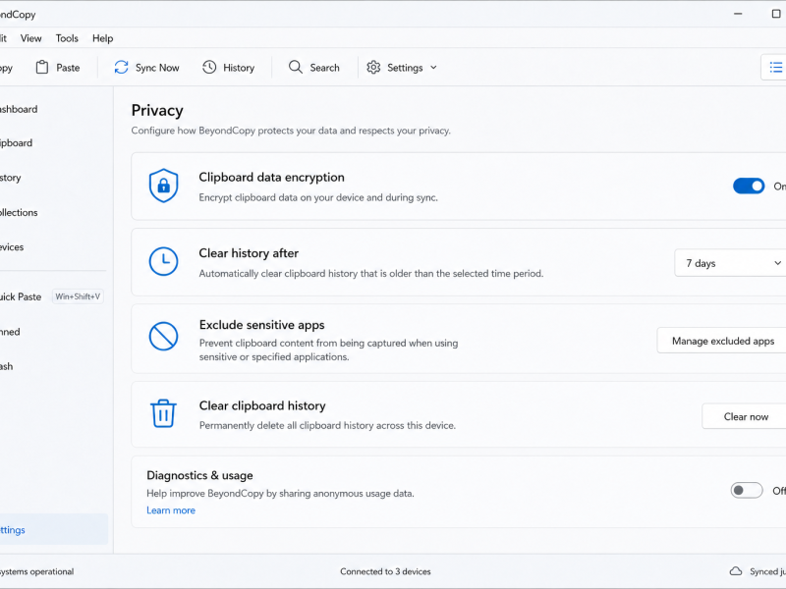Screen dimensions: 786x589
Task: Click the 'Exclude sensitive apps' title
Action: [261, 325]
